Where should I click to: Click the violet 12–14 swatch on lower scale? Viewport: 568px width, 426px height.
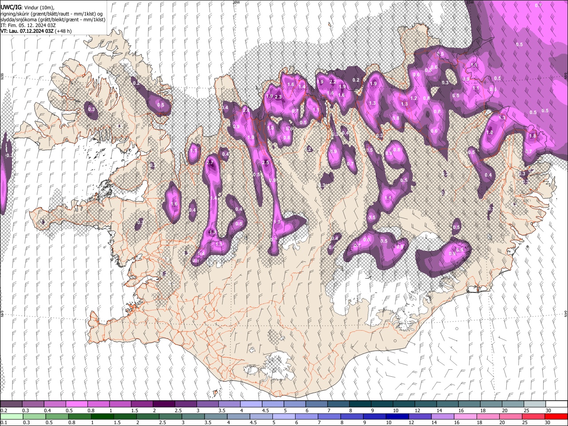click(x=420, y=416)
